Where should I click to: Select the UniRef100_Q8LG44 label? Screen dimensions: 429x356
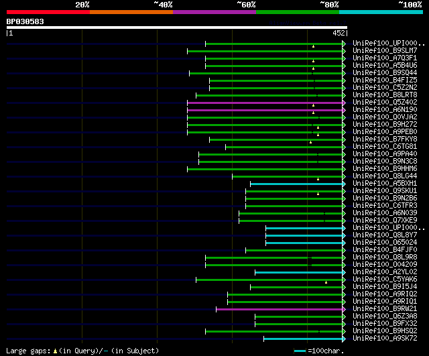(385, 176)
